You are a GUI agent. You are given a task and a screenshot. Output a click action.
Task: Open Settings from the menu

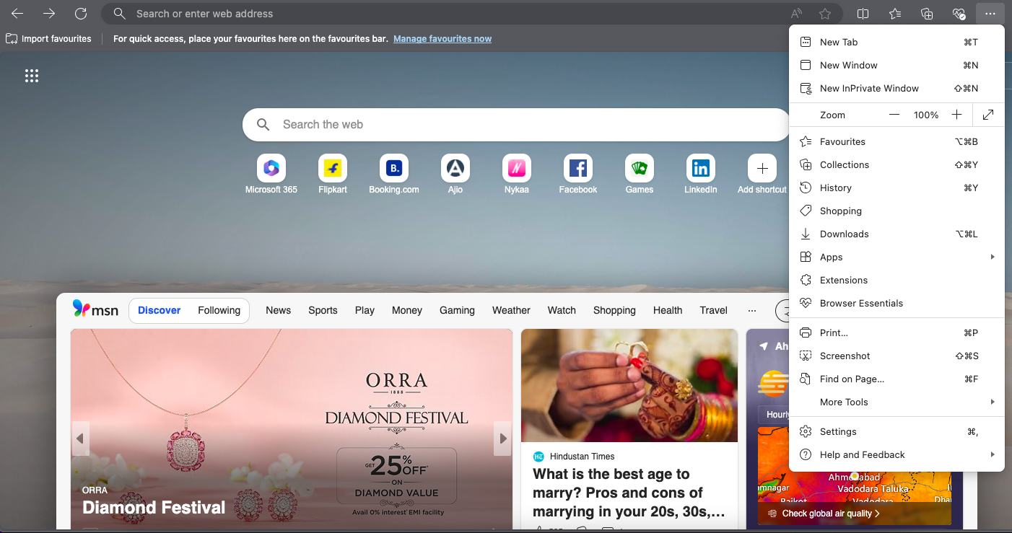click(897, 431)
